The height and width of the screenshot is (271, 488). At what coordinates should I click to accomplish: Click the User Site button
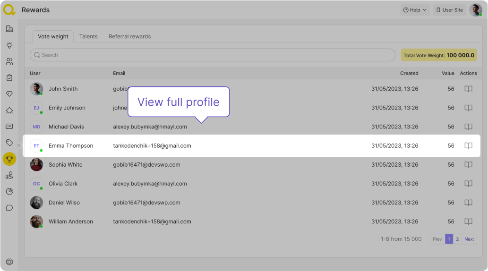click(449, 10)
